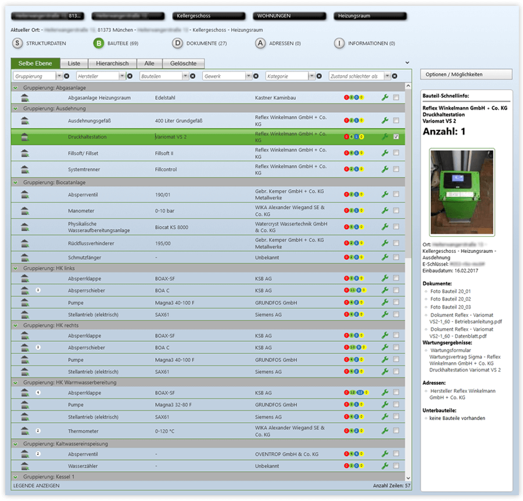The image size is (523, 501).
Task: Collapse the Gruppierung: Biocatanlage group
Action: click(x=16, y=182)
